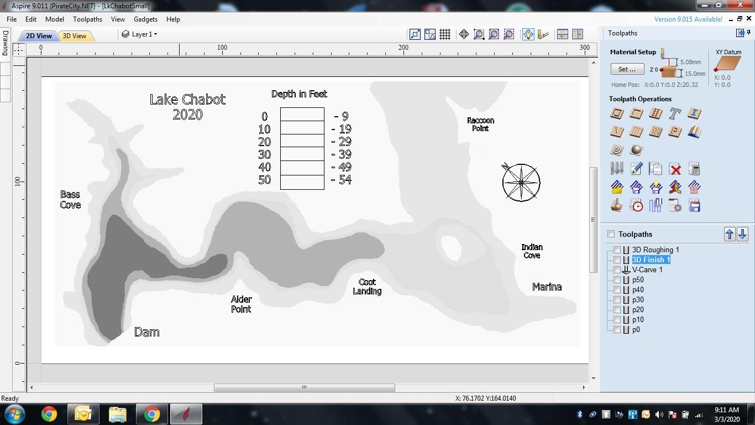The width and height of the screenshot is (755, 425).
Task: Open the Tool Database
Action: 617,168
